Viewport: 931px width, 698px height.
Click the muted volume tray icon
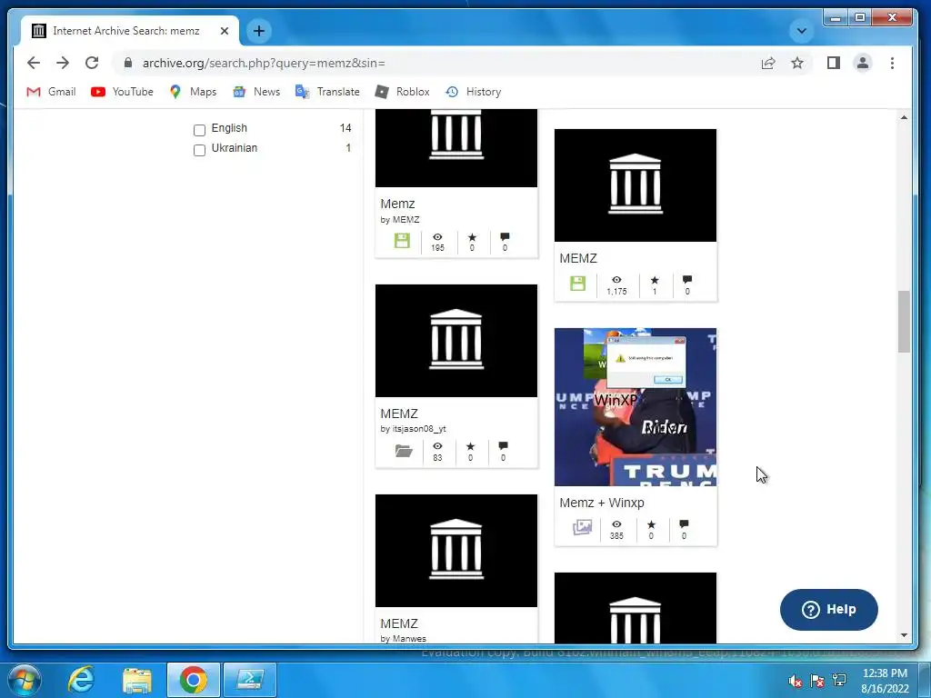pyautogui.click(x=796, y=681)
